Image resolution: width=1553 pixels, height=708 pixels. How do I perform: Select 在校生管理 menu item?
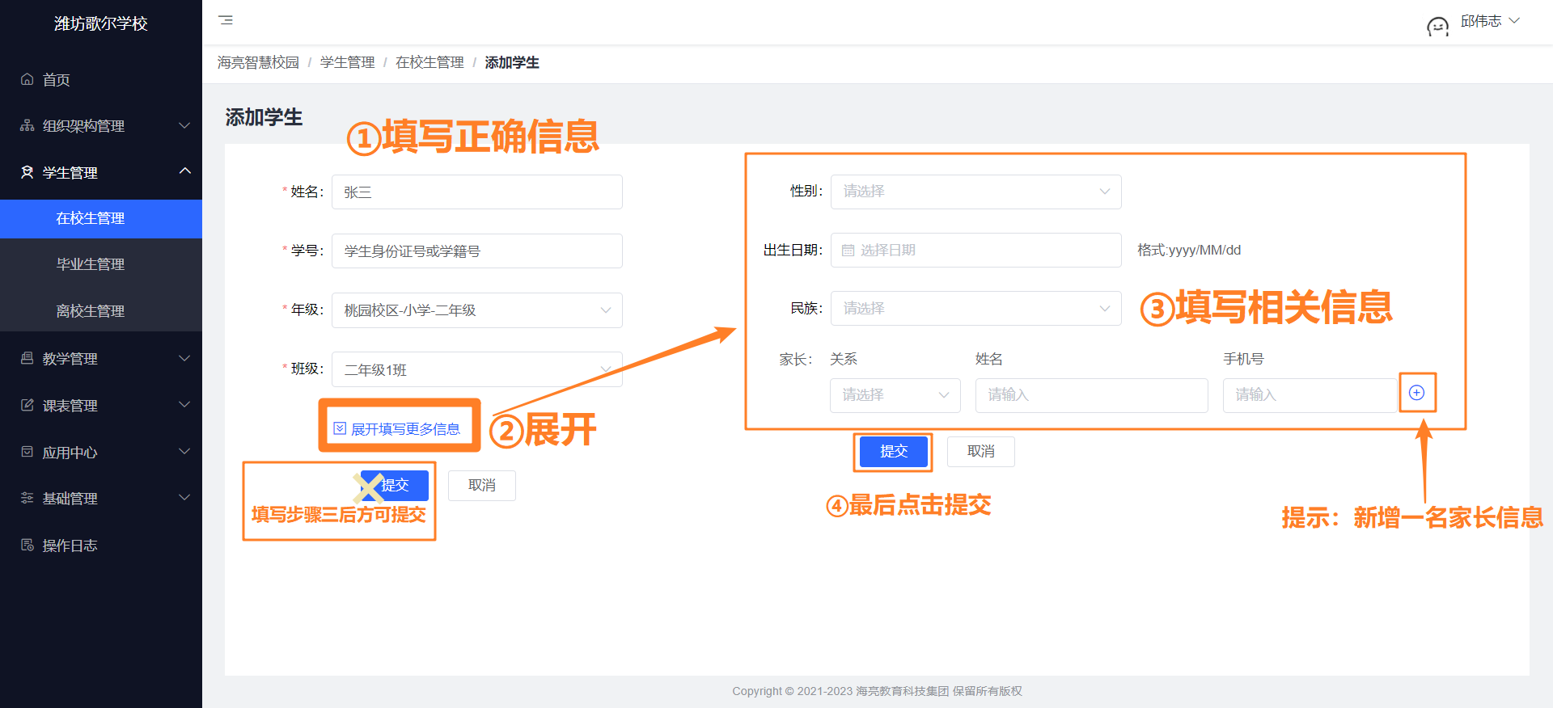click(x=101, y=218)
